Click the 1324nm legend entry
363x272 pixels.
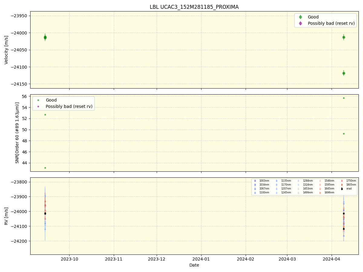pyautogui.click(x=306, y=185)
